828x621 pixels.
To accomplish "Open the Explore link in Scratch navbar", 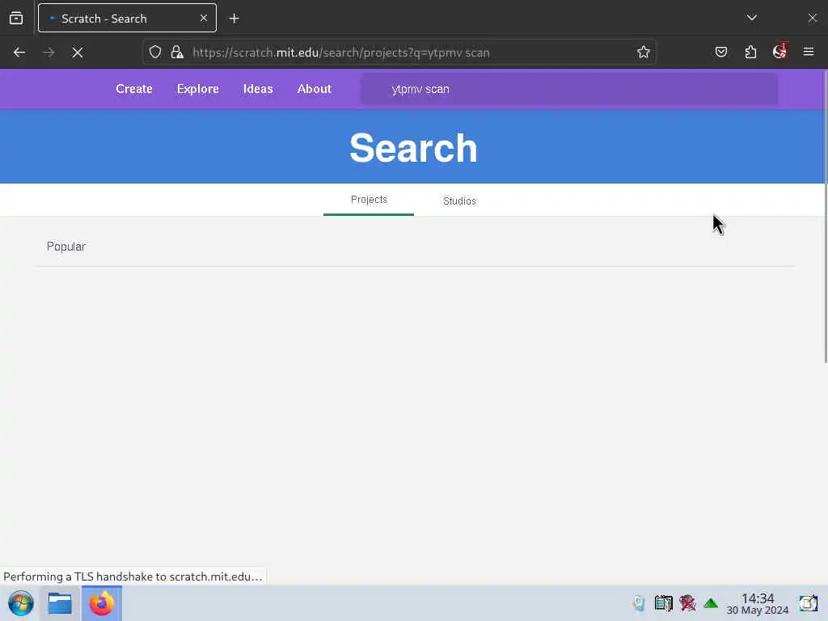I will [198, 89].
